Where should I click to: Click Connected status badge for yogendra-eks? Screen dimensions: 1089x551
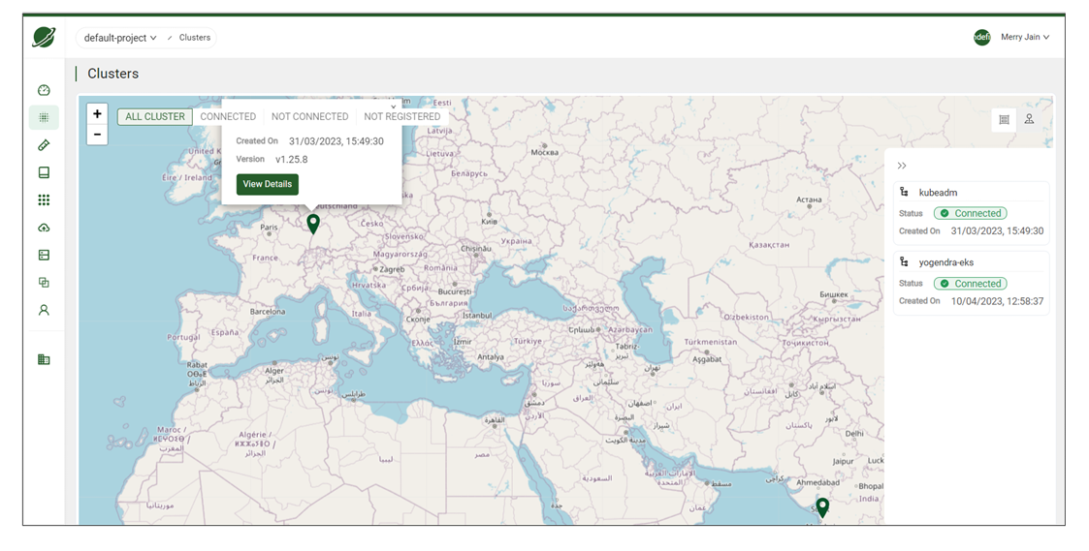click(x=971, y=283)
